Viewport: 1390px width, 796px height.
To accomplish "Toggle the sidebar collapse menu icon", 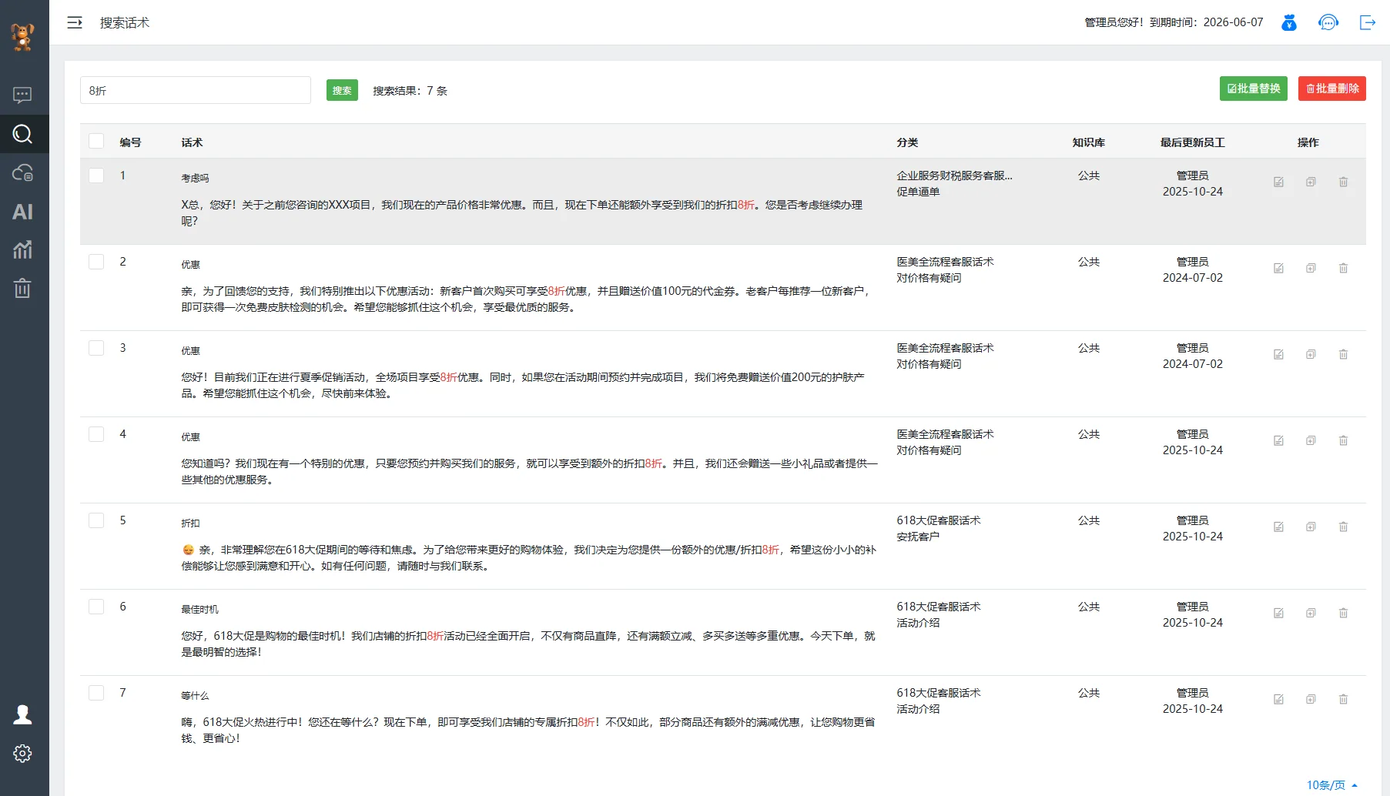I will (x=75, y=22).
